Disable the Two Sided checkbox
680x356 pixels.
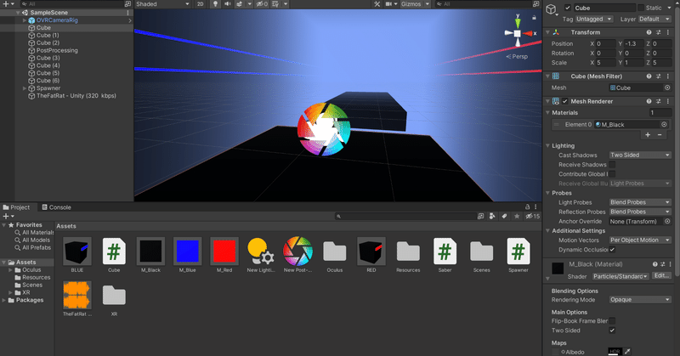point(612,331)
